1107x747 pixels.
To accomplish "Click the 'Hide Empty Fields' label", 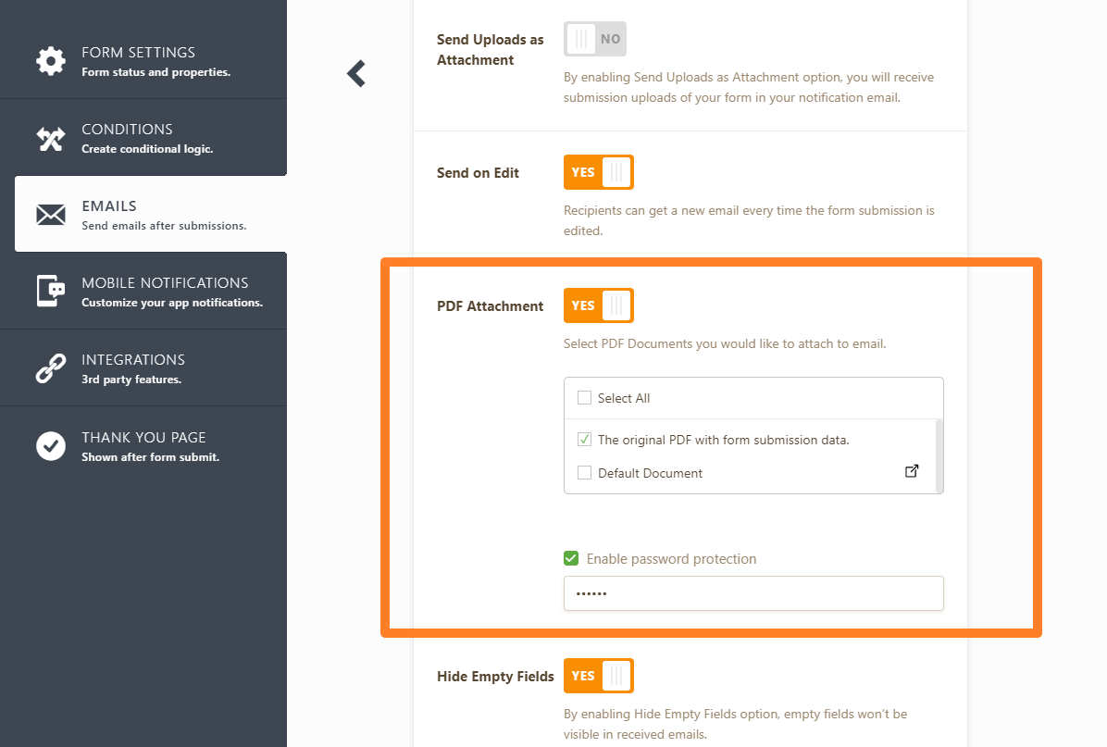I will coord(495,677).
